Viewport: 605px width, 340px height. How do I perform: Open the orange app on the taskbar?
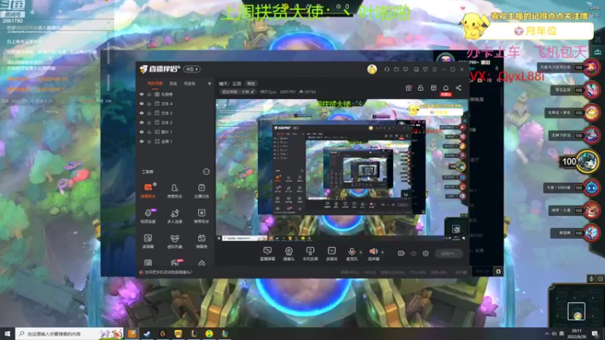pyautogui.click(x=132, y=334)
